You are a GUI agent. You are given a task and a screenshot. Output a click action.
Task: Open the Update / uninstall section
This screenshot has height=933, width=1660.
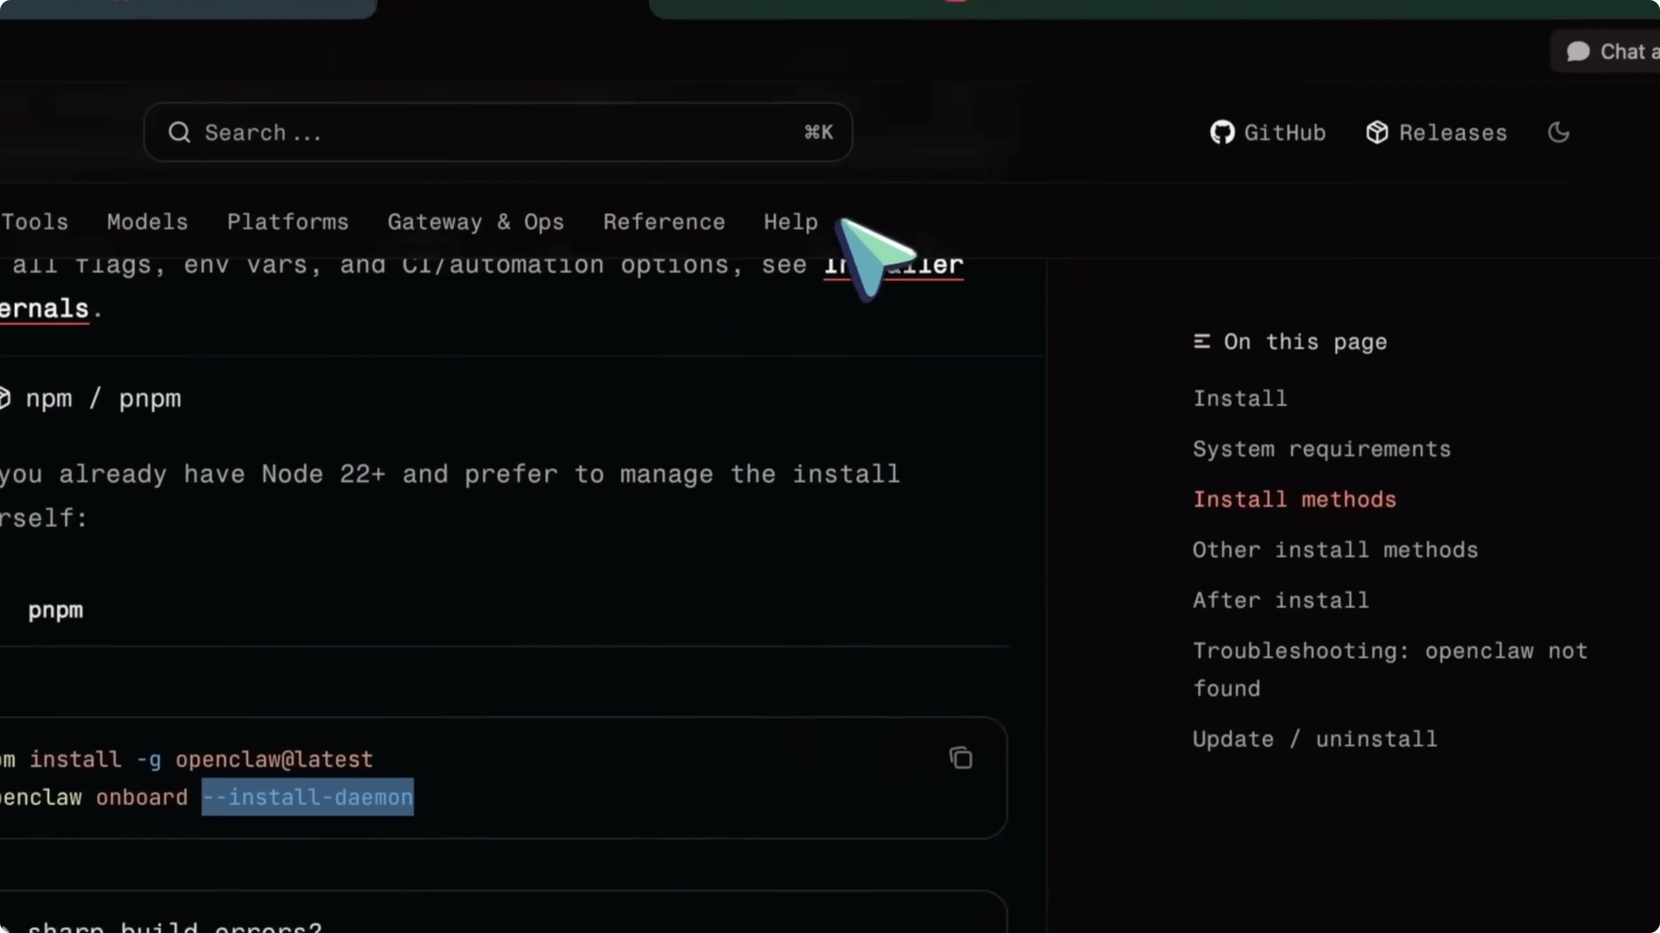(1314, 739)
